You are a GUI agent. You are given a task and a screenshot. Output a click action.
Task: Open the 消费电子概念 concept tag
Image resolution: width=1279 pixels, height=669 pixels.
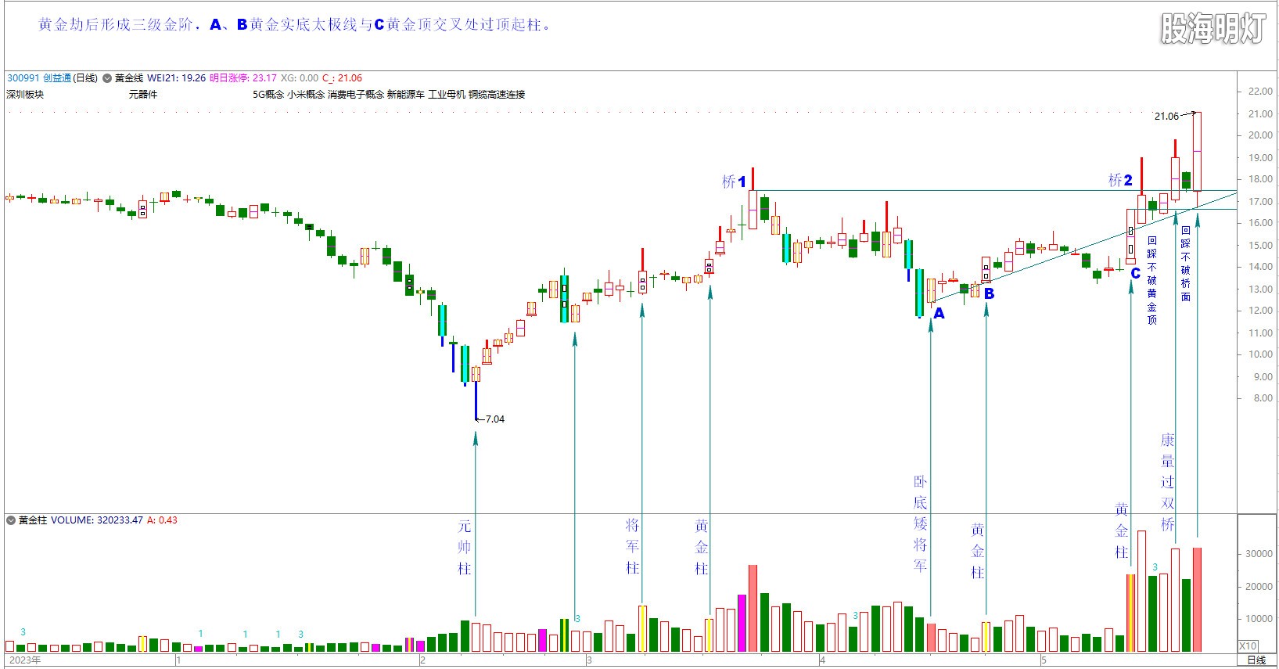[356, 95]
